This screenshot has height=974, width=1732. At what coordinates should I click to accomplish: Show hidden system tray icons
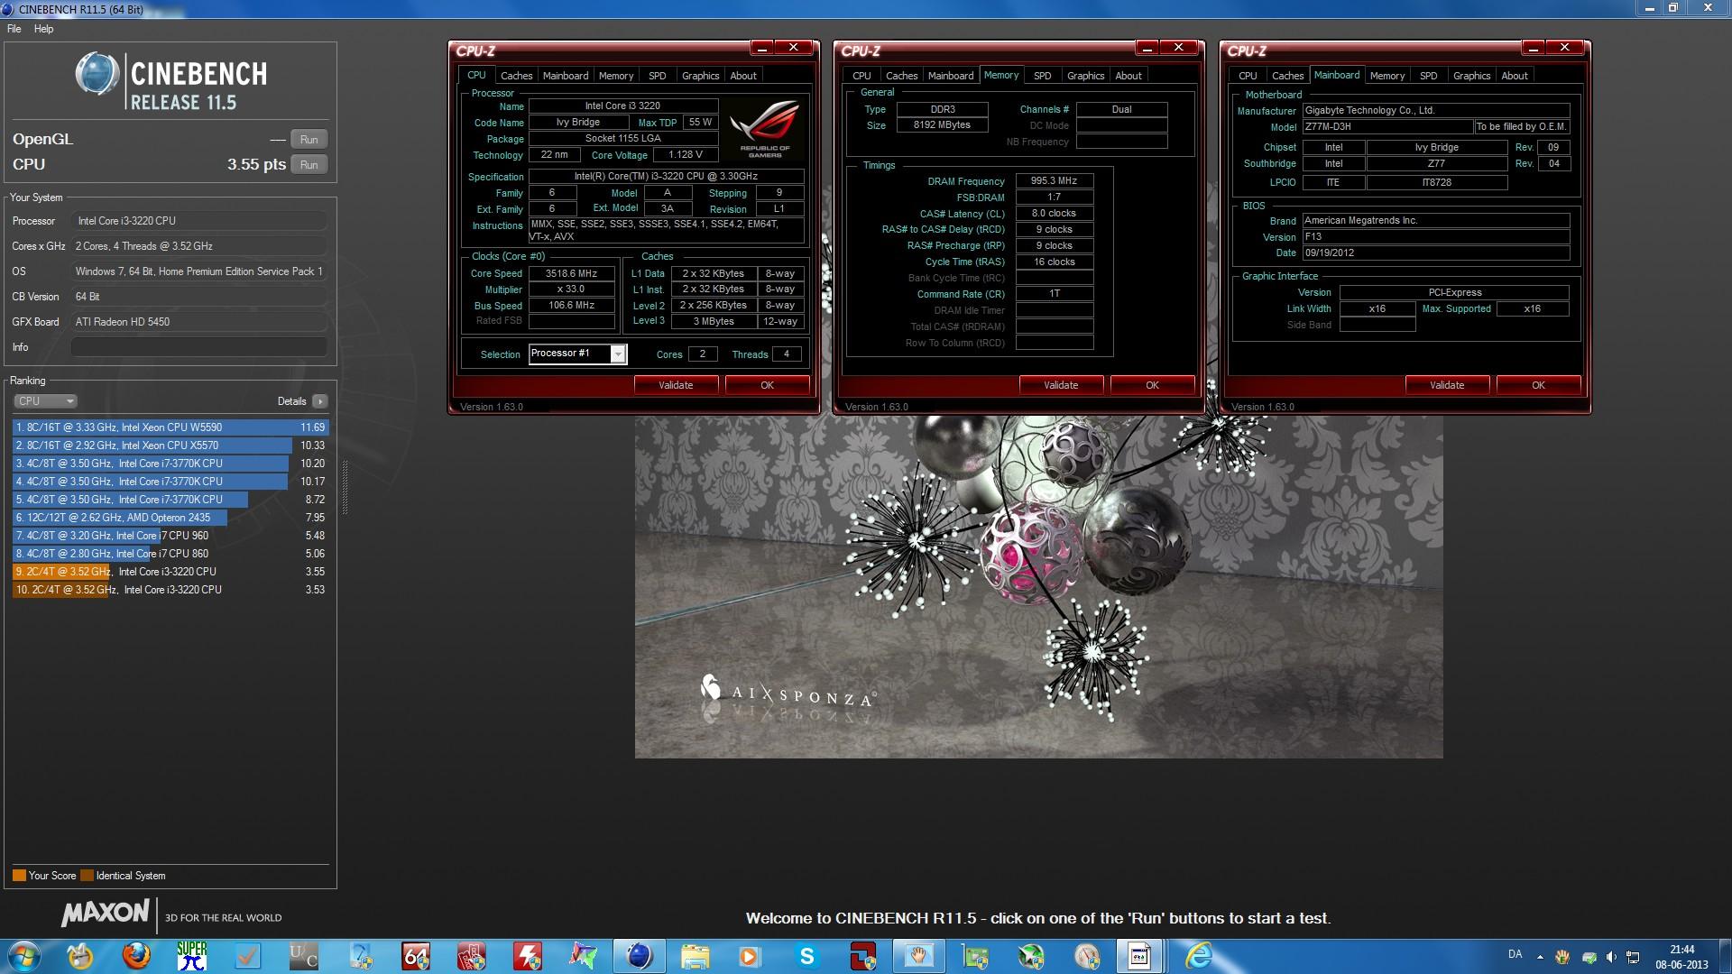[1540, 956]
